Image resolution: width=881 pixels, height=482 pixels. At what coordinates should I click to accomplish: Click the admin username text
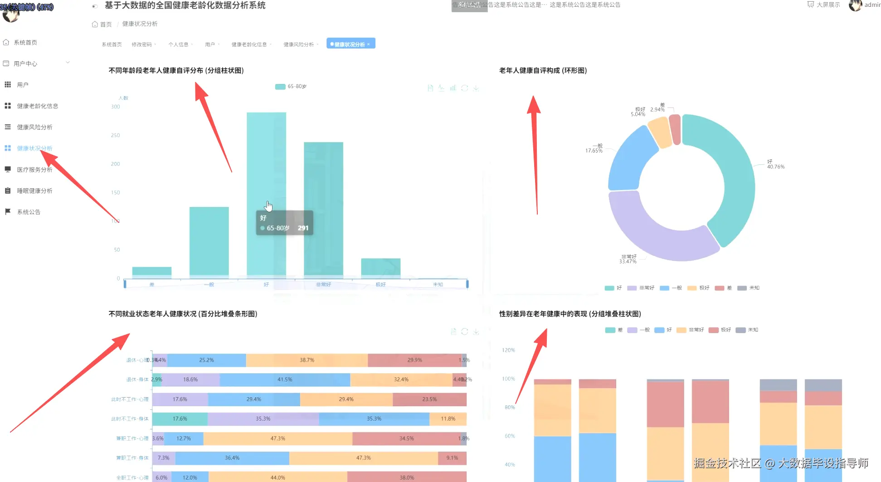(872, 5)
